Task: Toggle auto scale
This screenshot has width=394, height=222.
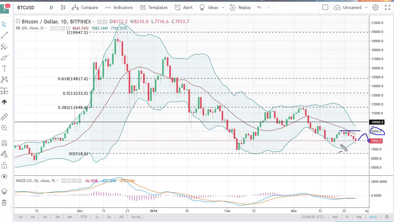Action: (373, 217)
